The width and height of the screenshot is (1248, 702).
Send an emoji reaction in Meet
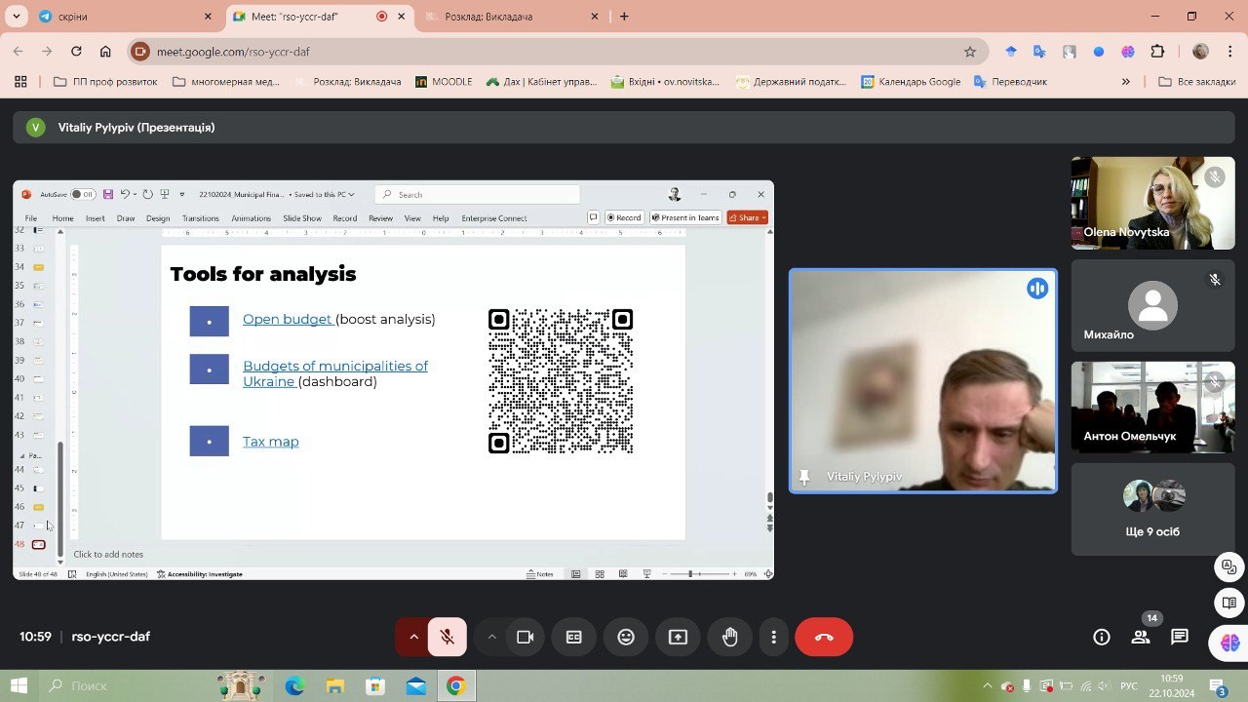626,637
